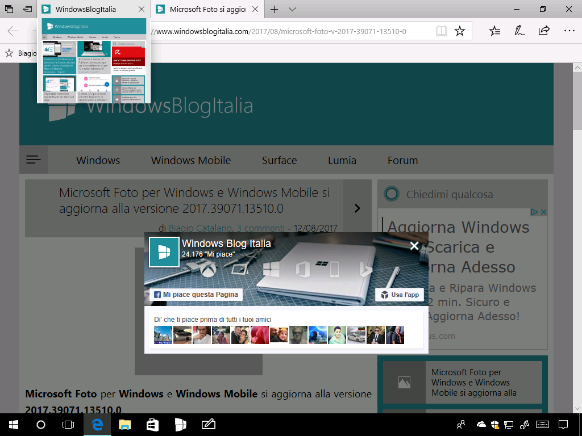
Task: Open Task View
Action: pyautogui.click(x=68, y=425)
